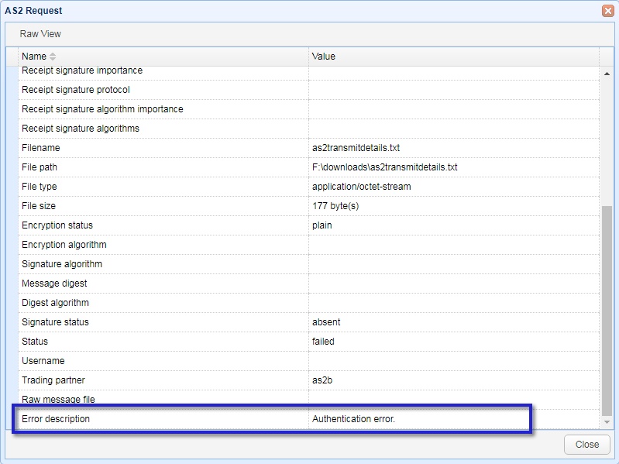Select the 'Filename' name cell
This screenshot has height=464, width=619.
click(163, 148)
